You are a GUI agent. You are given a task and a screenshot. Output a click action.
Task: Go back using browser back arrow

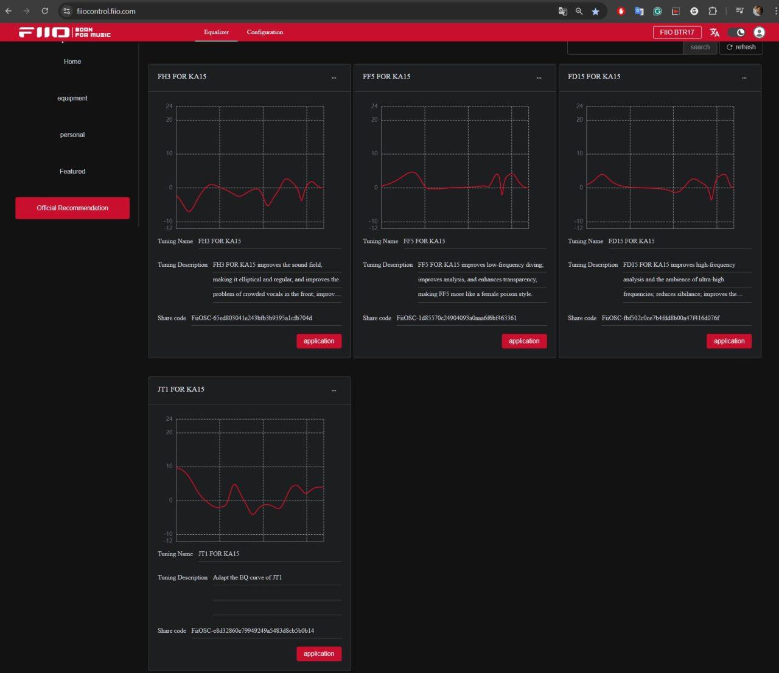(x=9, y=11)
